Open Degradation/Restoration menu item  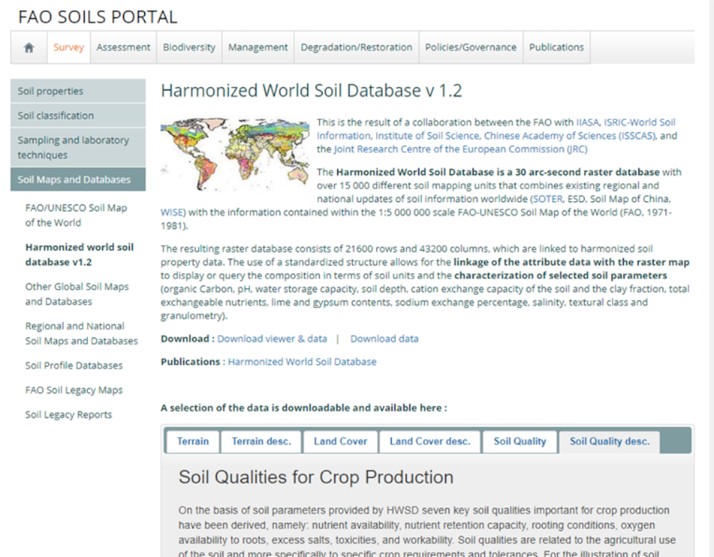coord(356,47)
